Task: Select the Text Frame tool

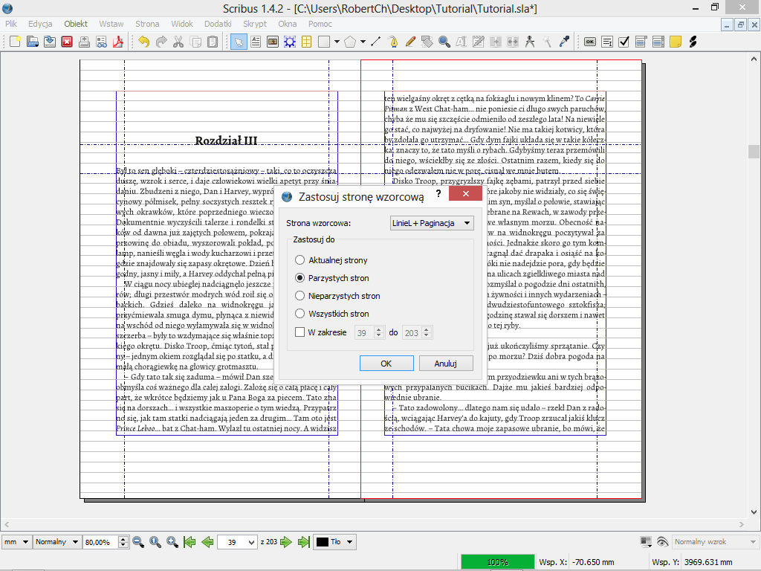Action: [256, 42]
